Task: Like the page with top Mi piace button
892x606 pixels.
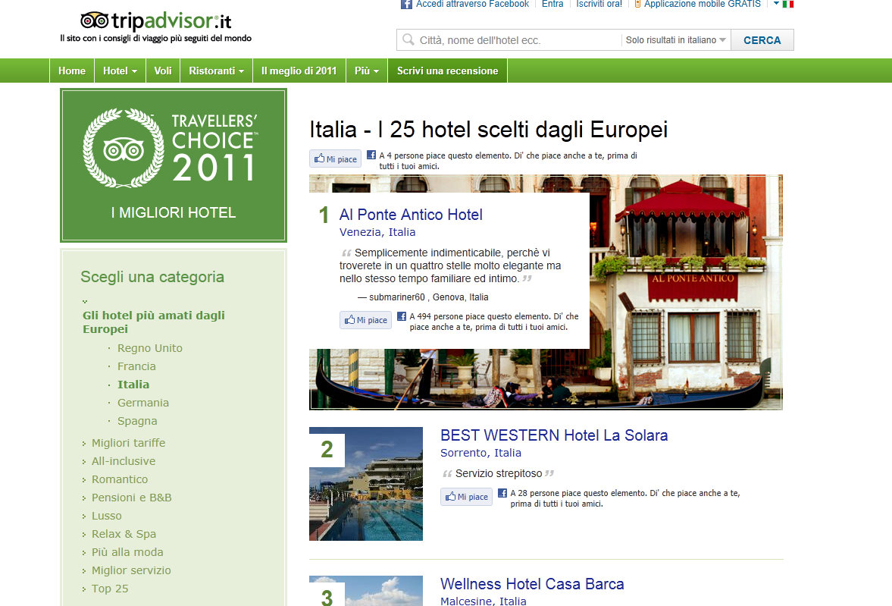Action: point(335,159)
